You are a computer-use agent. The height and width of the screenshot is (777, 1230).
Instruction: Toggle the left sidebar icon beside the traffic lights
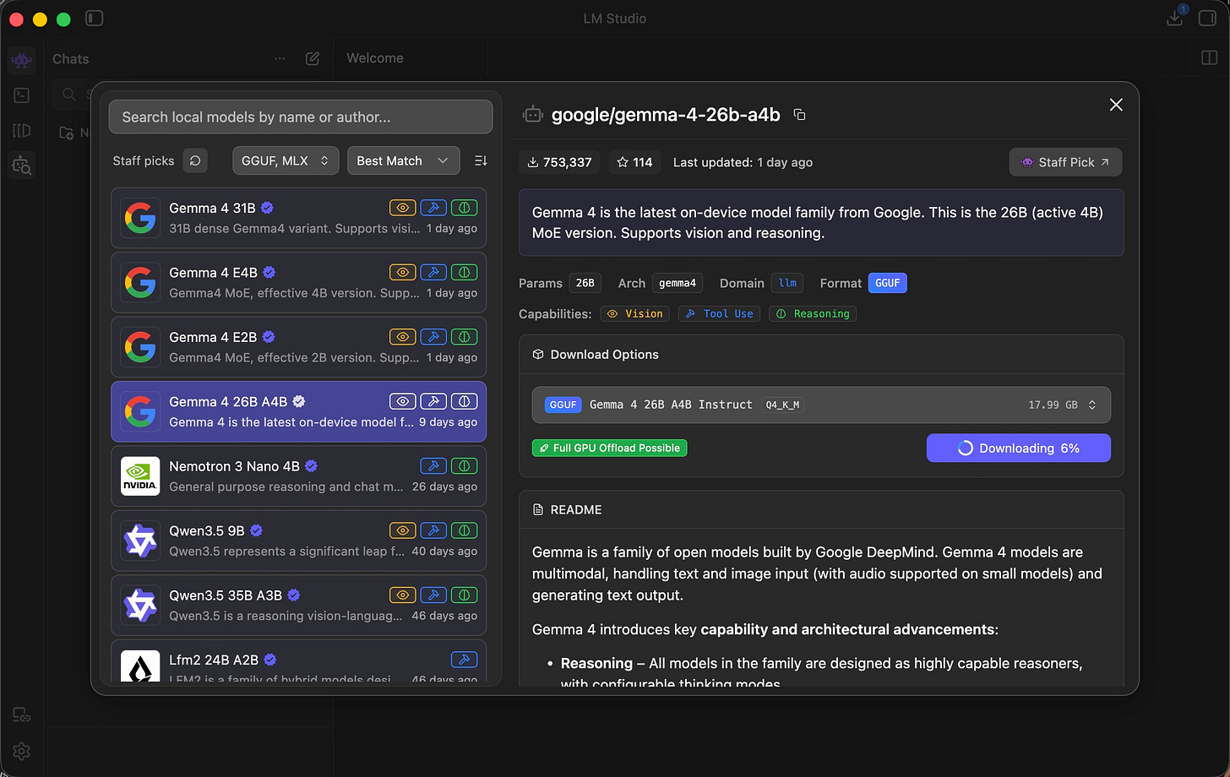95,18
